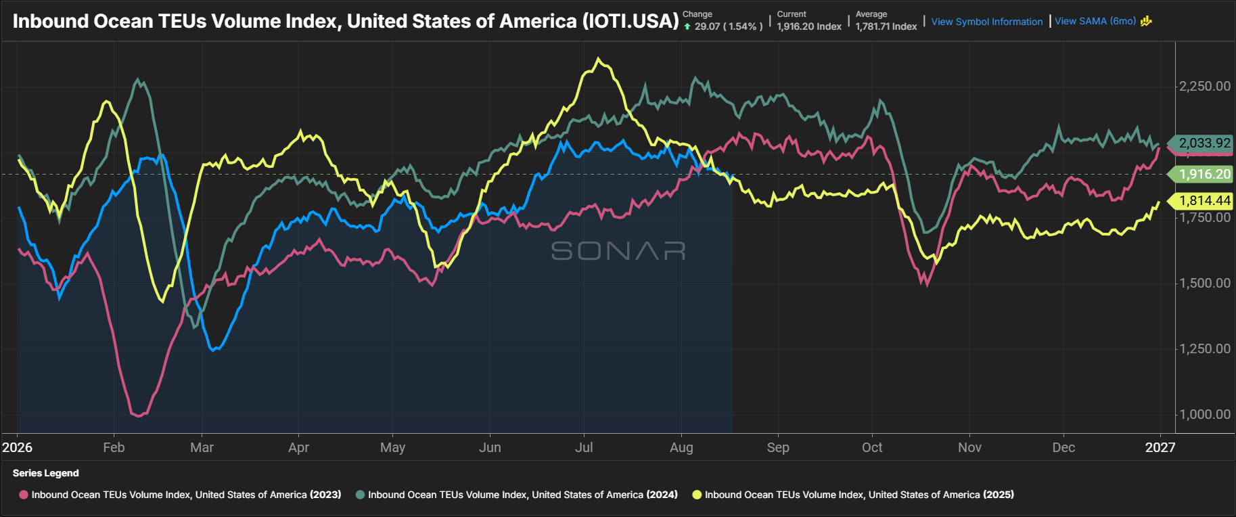The height and width of the screenshot is (517, 1236).
Task: Click the green 2024 series legend dot
Action: [361, 495]
